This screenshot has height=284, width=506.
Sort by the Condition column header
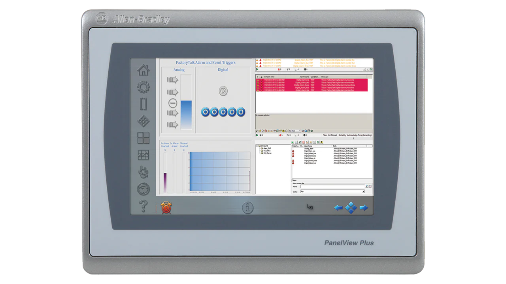(315, 77)
